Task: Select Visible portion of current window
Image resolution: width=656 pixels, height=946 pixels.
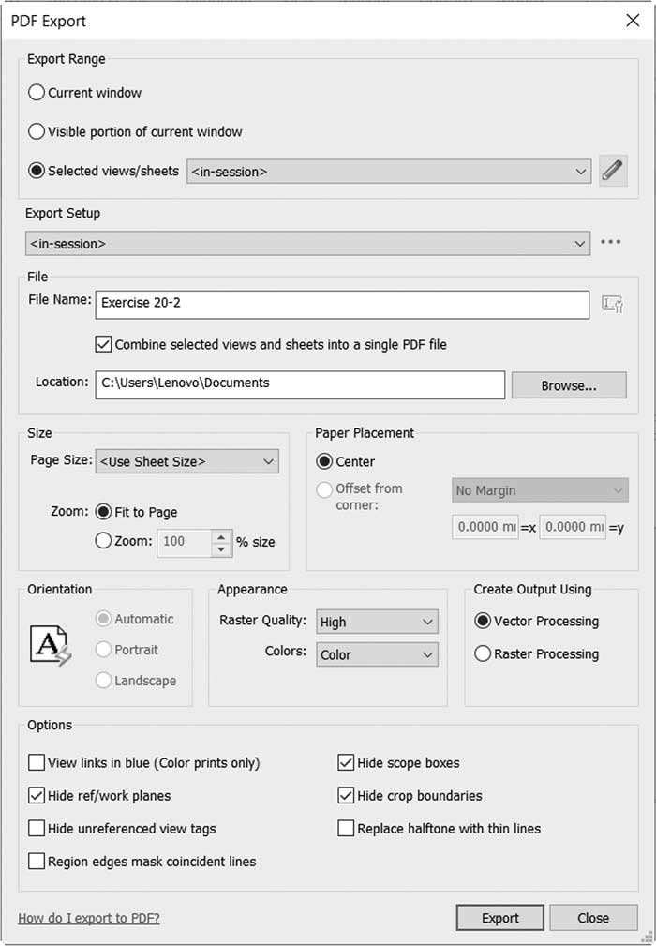Action: pos(37,131)
